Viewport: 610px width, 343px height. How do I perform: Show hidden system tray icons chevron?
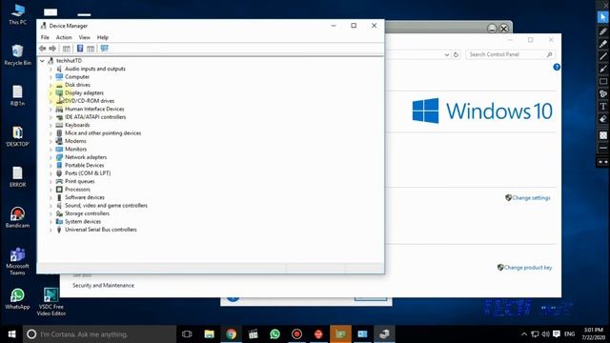coord(524,334)
